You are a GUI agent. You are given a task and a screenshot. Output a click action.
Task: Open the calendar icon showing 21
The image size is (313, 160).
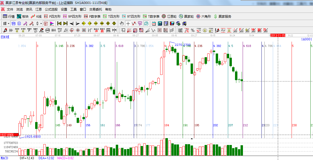(154, 23)
